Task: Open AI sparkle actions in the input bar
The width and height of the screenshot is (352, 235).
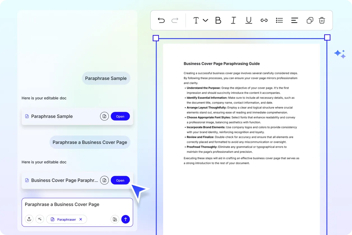Action: coord(40,219)
